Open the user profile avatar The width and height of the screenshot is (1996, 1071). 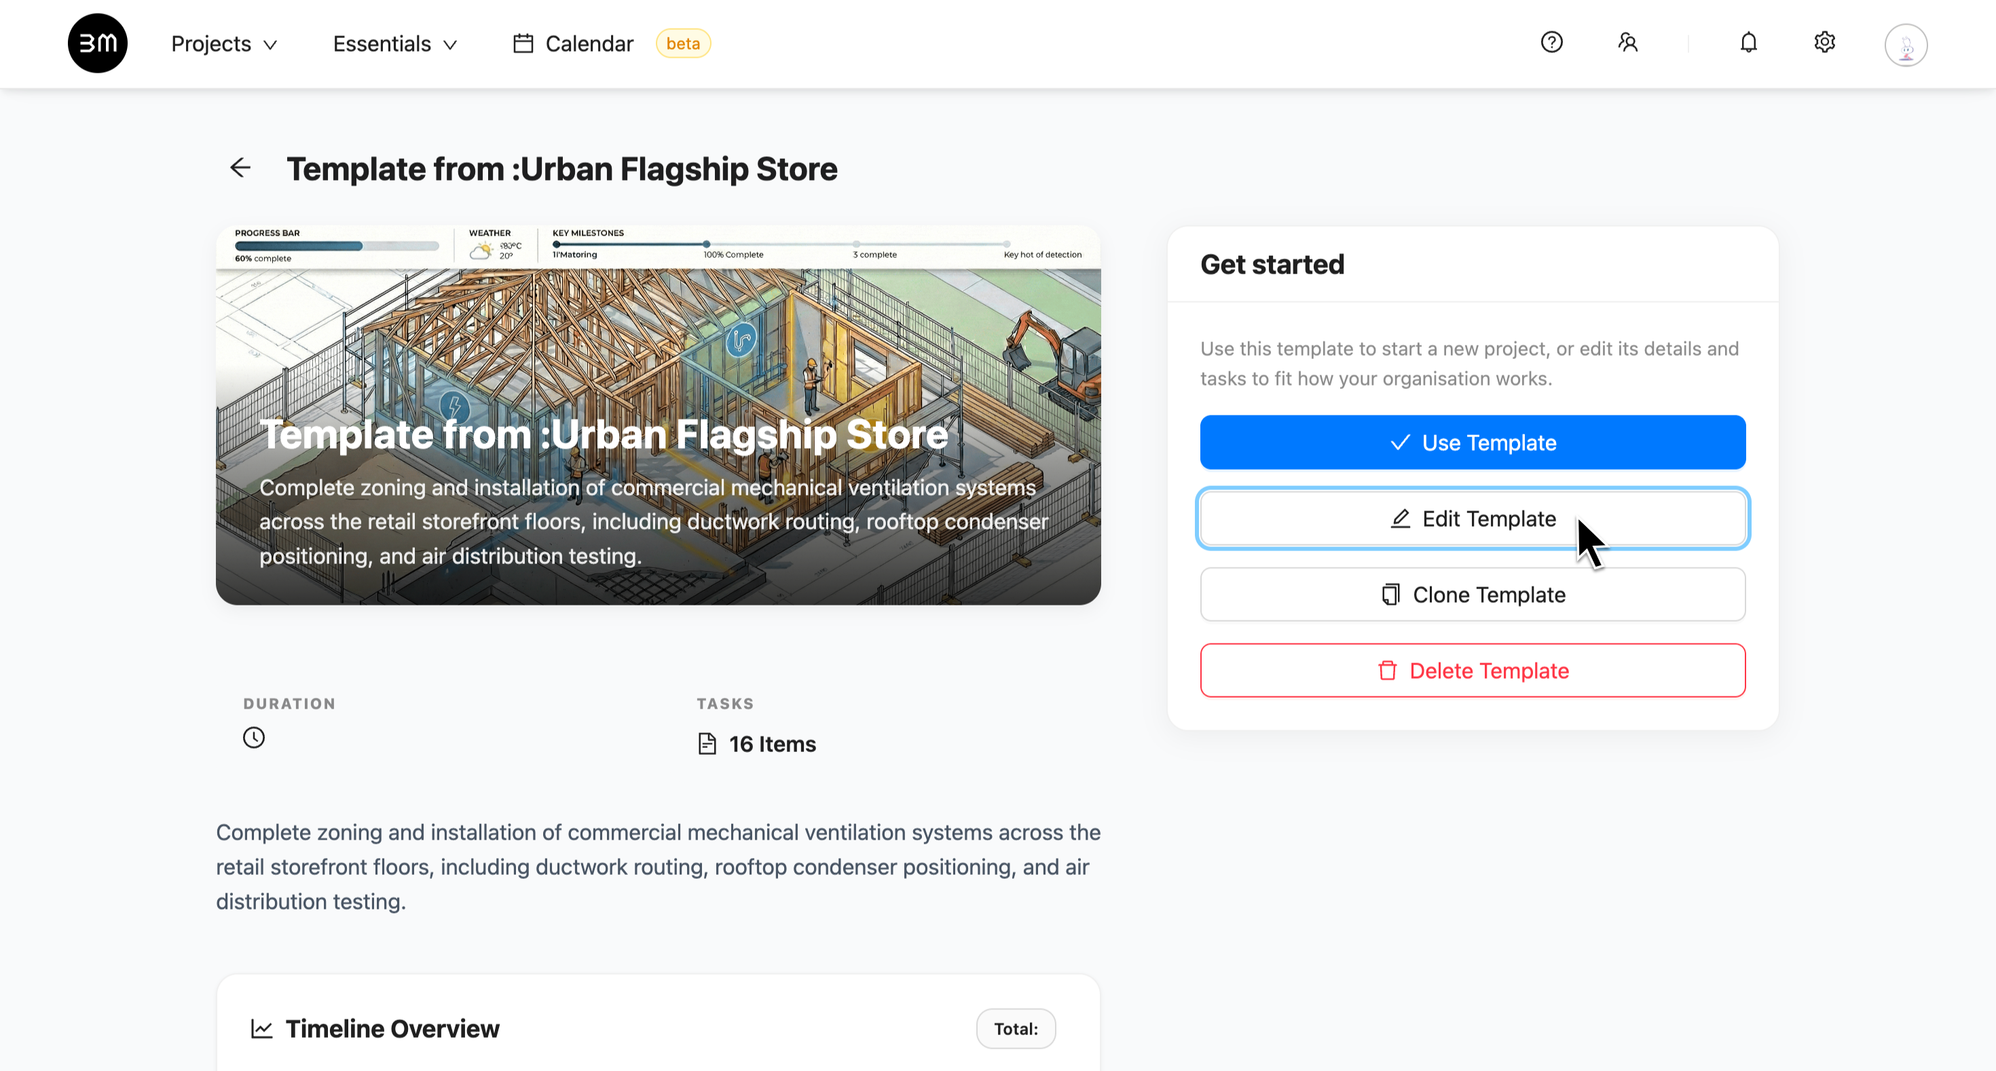point(1906,45)
